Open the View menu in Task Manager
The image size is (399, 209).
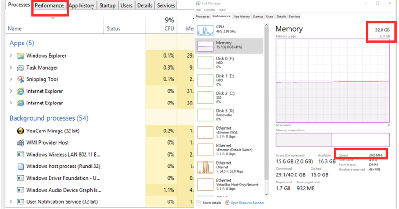click(x=222, y=9)
